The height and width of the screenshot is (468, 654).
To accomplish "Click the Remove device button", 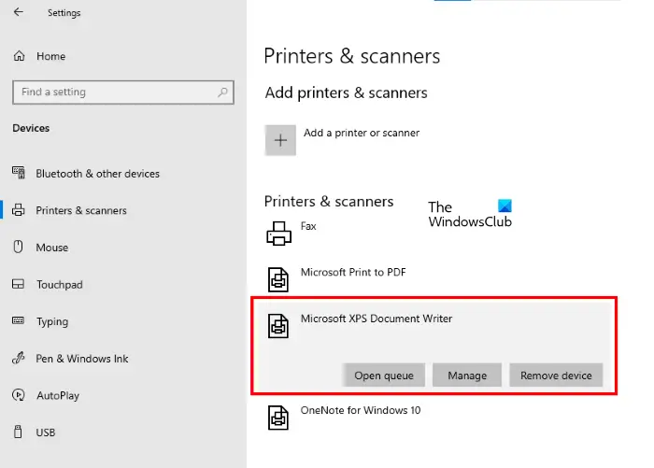I will pyautogui.click(x=556, y=376).
